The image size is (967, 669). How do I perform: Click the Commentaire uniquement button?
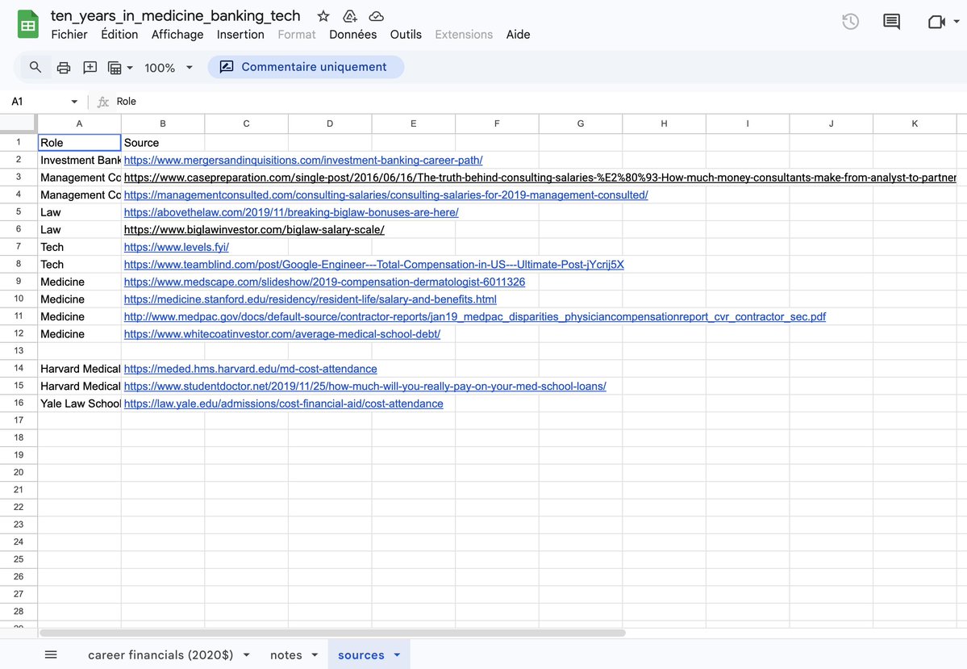point(306,67)
